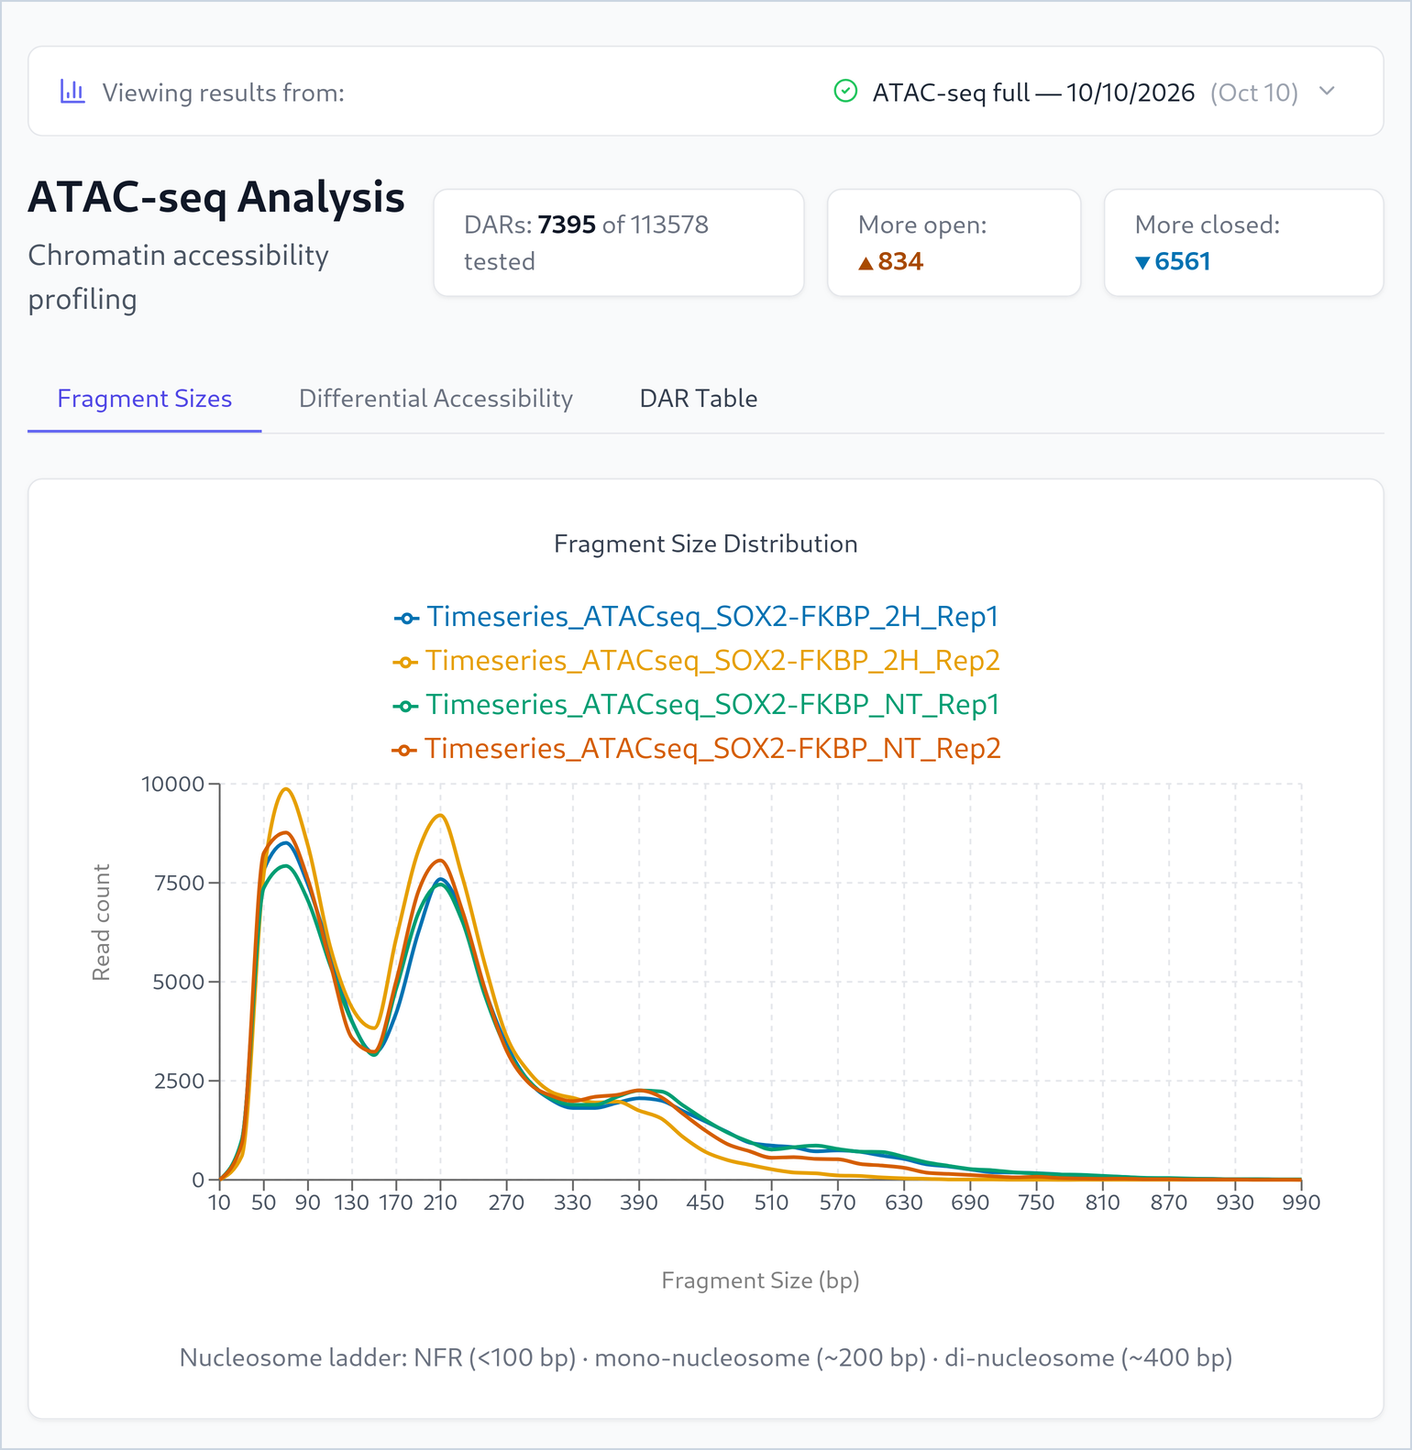Click the 570 x-axis tick label
Image resolution: width=1412 pixels, height=1450 pixels.
point(837,1203)
